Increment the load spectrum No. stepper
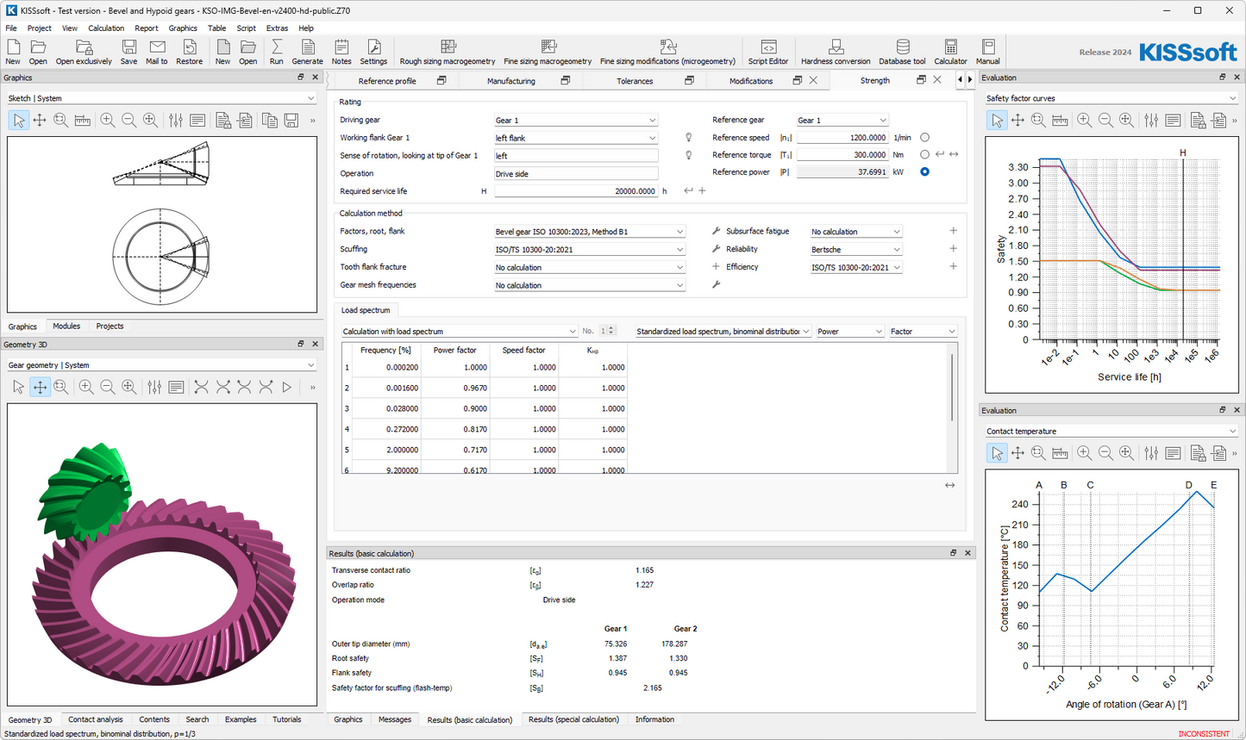 tap(612, 328)
